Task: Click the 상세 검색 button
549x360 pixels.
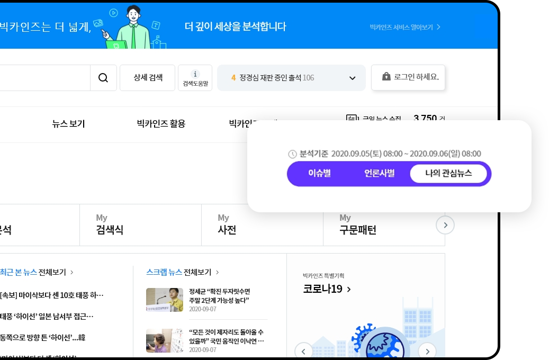Action: (147, 78)
